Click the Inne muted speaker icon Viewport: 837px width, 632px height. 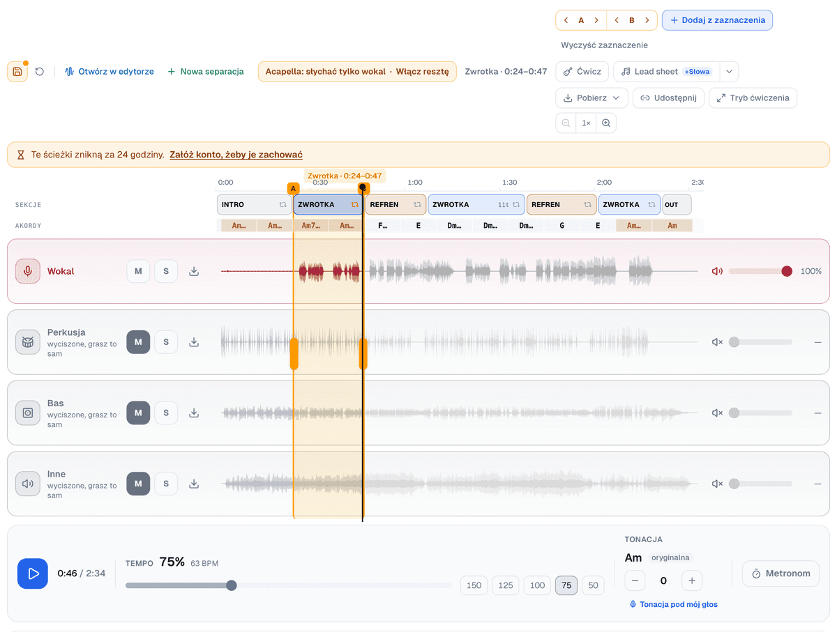pos(717,484)
